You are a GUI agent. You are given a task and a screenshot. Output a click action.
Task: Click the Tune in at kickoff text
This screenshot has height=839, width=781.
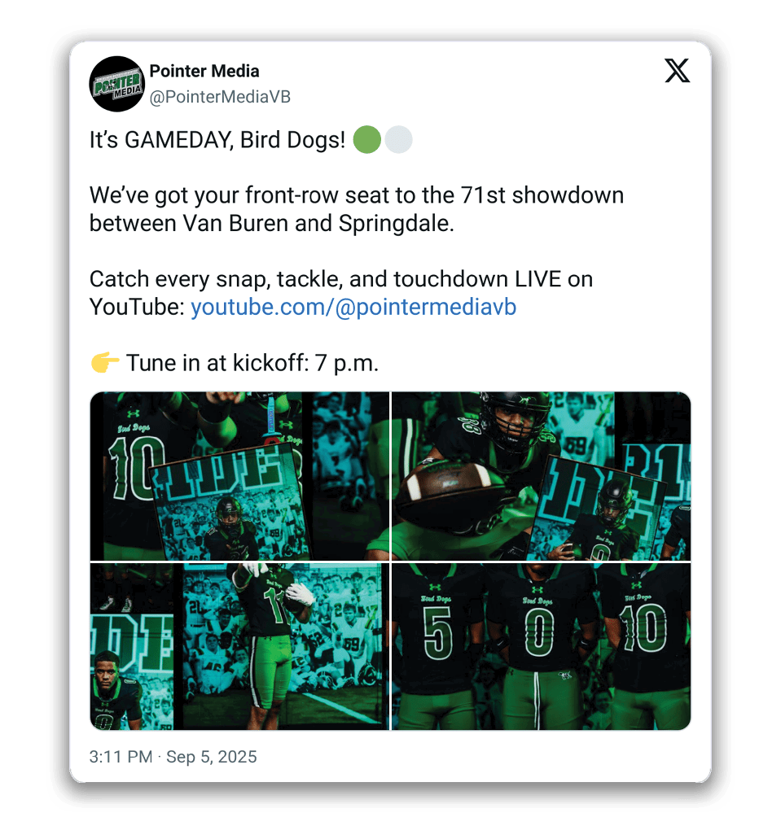point(252,363)
